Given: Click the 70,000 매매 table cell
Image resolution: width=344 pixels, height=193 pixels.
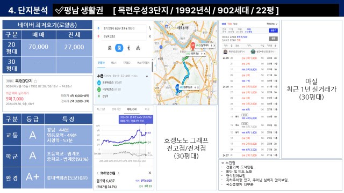Looking at the screenshot, I should coord(38,47).
